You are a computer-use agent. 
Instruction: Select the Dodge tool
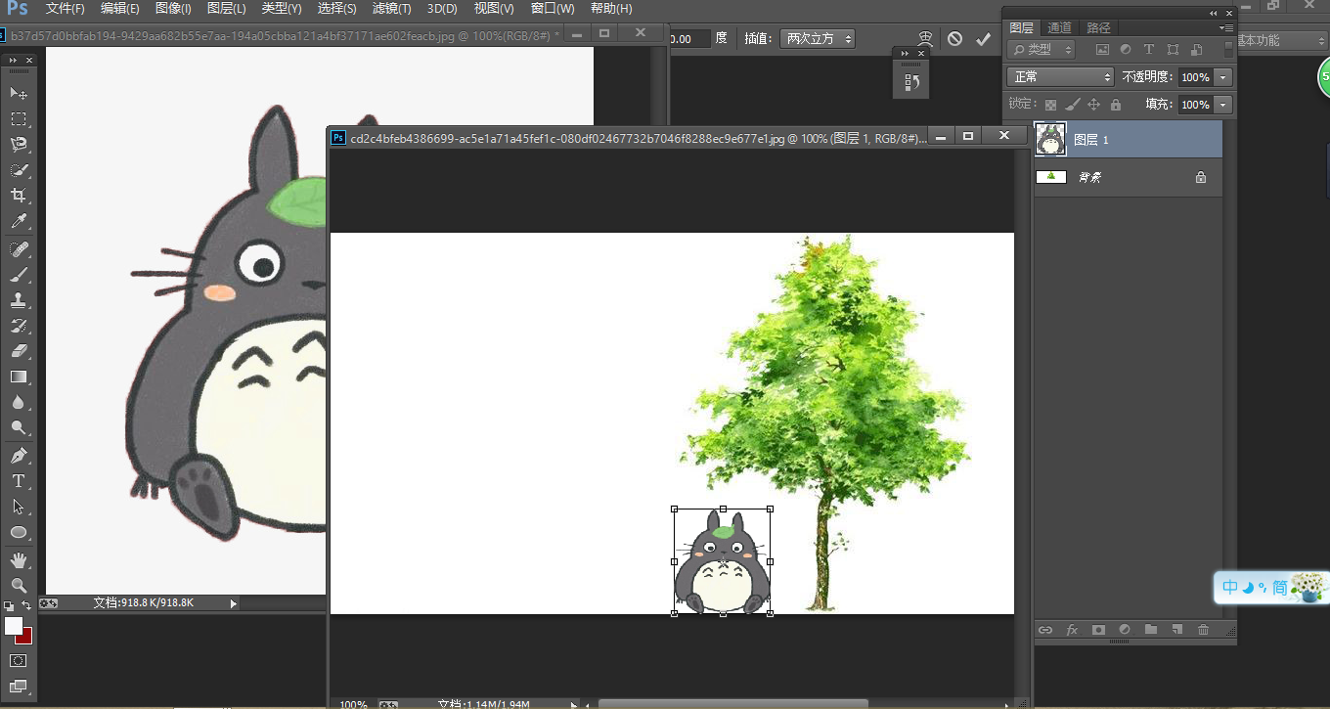19,427
